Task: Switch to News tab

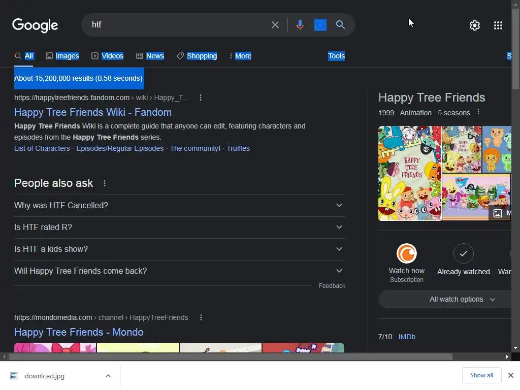Action: 150,56
